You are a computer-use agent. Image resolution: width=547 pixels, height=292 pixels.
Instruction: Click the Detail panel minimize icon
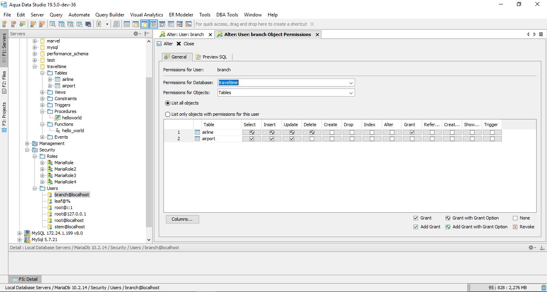tap(542, 248)
